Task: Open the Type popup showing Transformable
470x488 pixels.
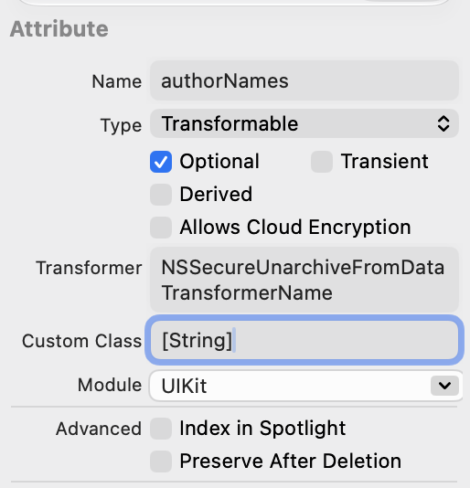Action: 304,123
